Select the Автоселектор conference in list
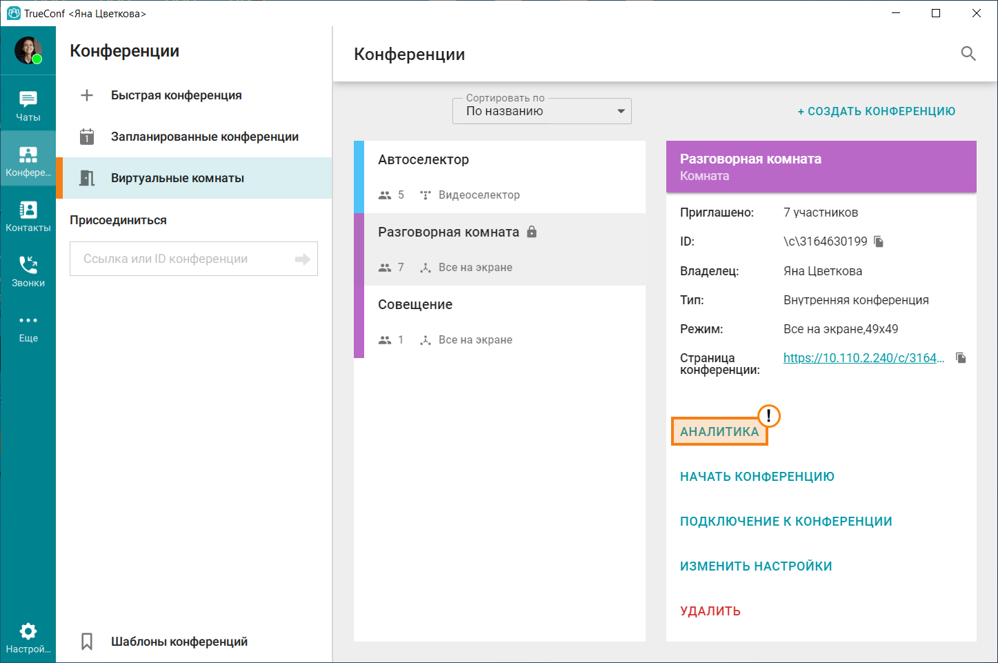Screen dimensions: 998x663 [499, 177]
